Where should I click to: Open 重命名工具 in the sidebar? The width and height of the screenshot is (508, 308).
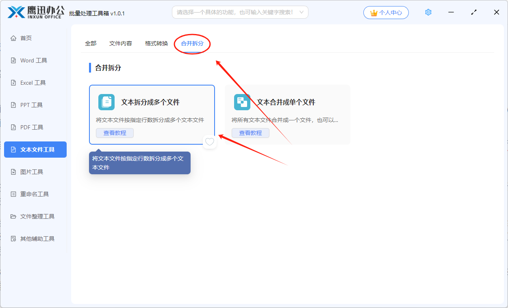[35, 194]
